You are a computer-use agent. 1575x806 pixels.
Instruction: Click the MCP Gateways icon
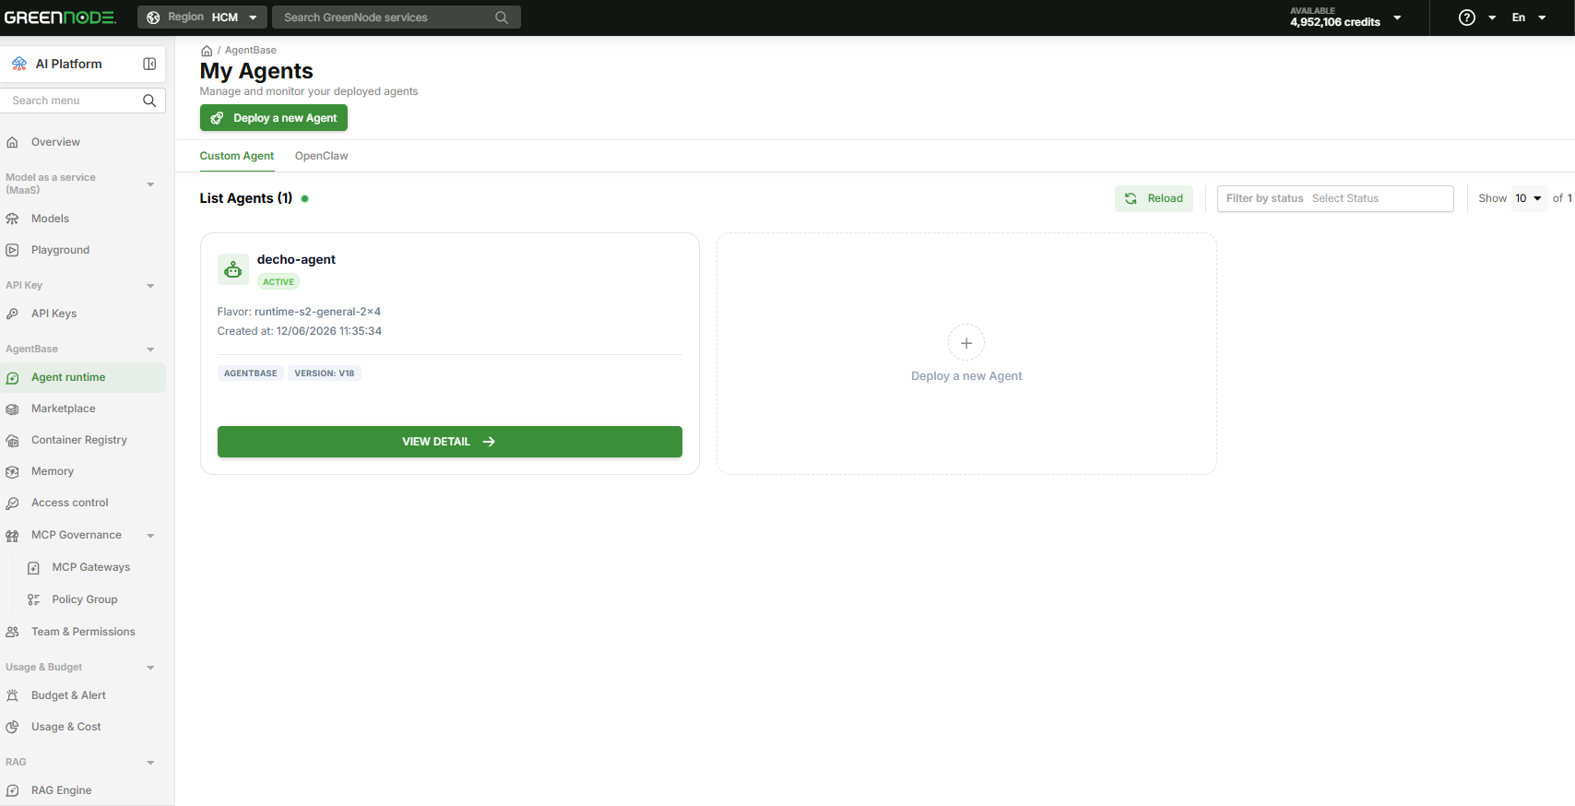(x=33, y=568)
